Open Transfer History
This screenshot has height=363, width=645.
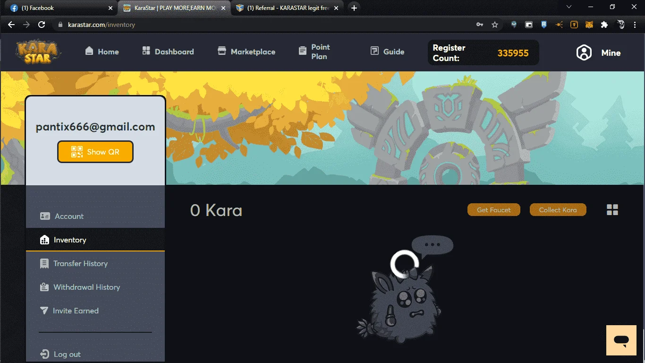point(95,263)
